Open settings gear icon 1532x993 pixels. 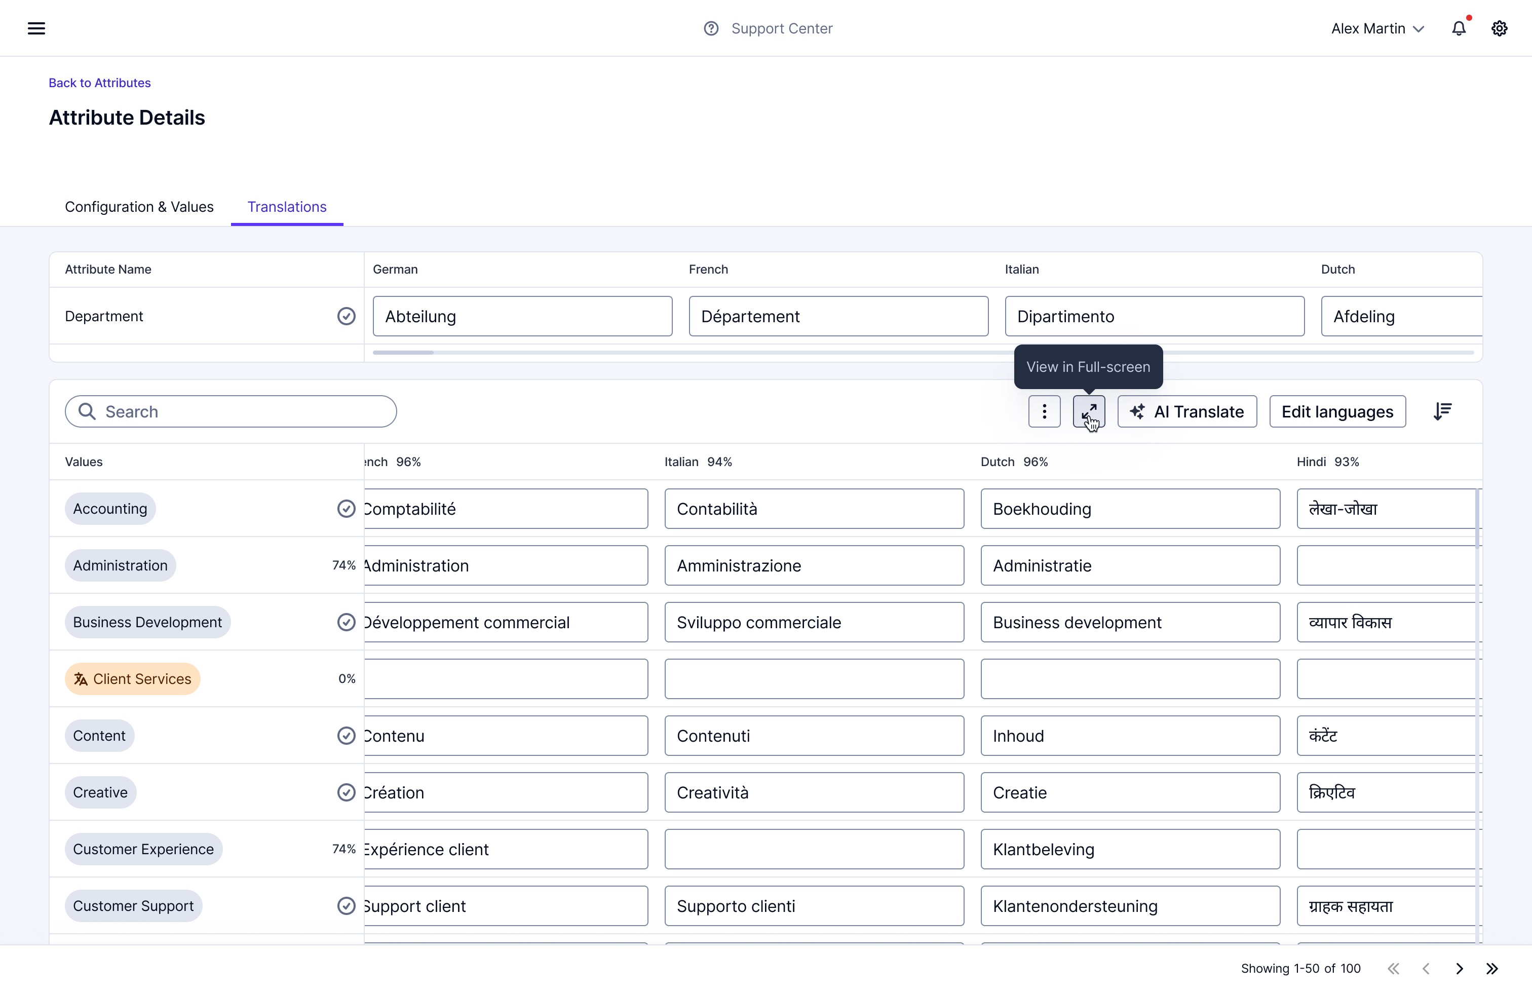(1499, 28)
